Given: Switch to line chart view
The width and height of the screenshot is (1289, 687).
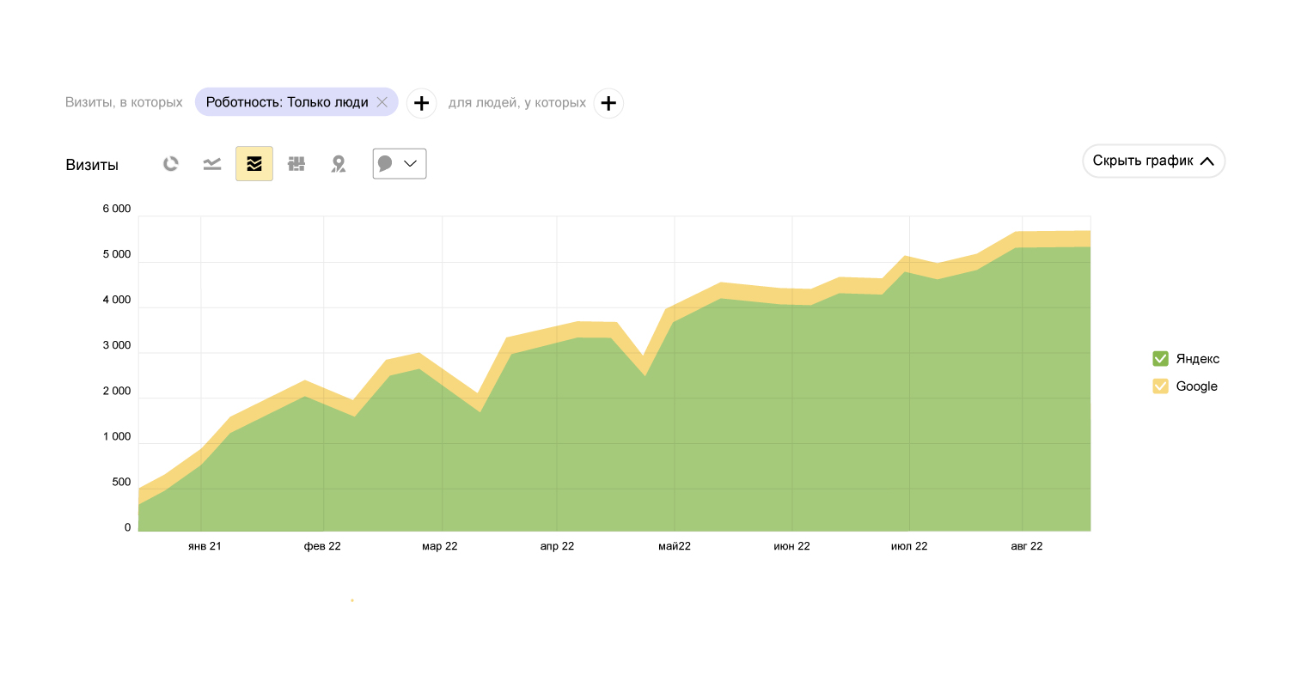Looking at the screenshot, I should [212, 164].
